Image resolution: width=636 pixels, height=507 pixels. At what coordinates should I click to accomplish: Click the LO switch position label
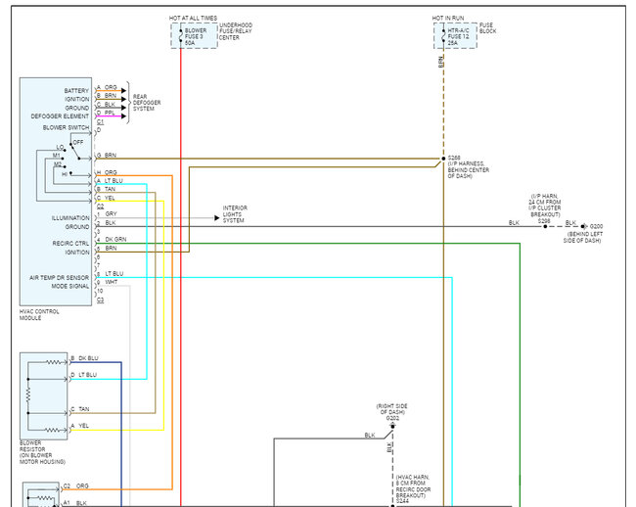[60, 147]
